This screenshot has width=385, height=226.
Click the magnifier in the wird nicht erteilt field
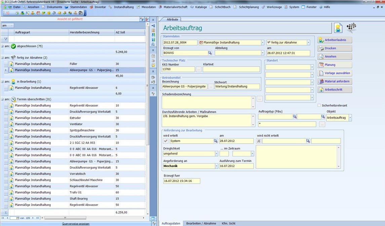pos(308,141)
